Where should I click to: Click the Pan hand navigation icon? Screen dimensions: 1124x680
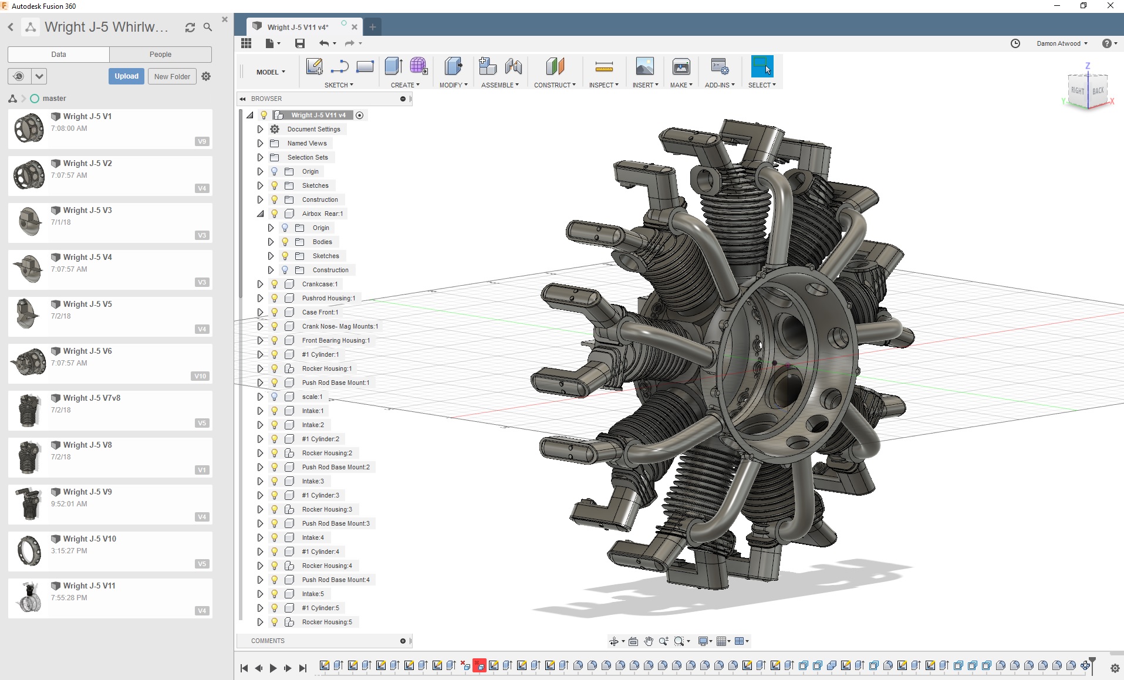[649, 641]
